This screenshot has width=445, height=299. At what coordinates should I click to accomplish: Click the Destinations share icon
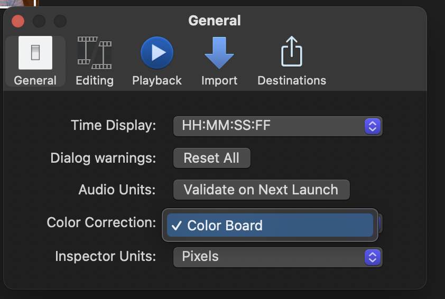tap(291, 53)
